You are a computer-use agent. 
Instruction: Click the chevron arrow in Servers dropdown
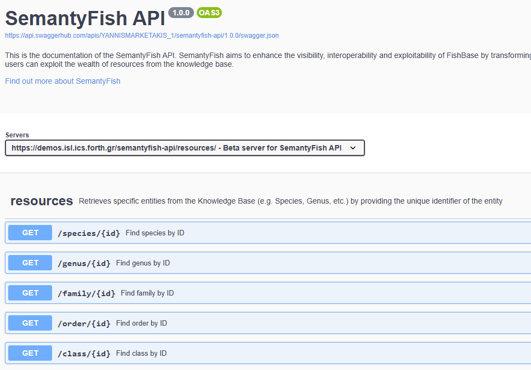(x=353, y=148)
